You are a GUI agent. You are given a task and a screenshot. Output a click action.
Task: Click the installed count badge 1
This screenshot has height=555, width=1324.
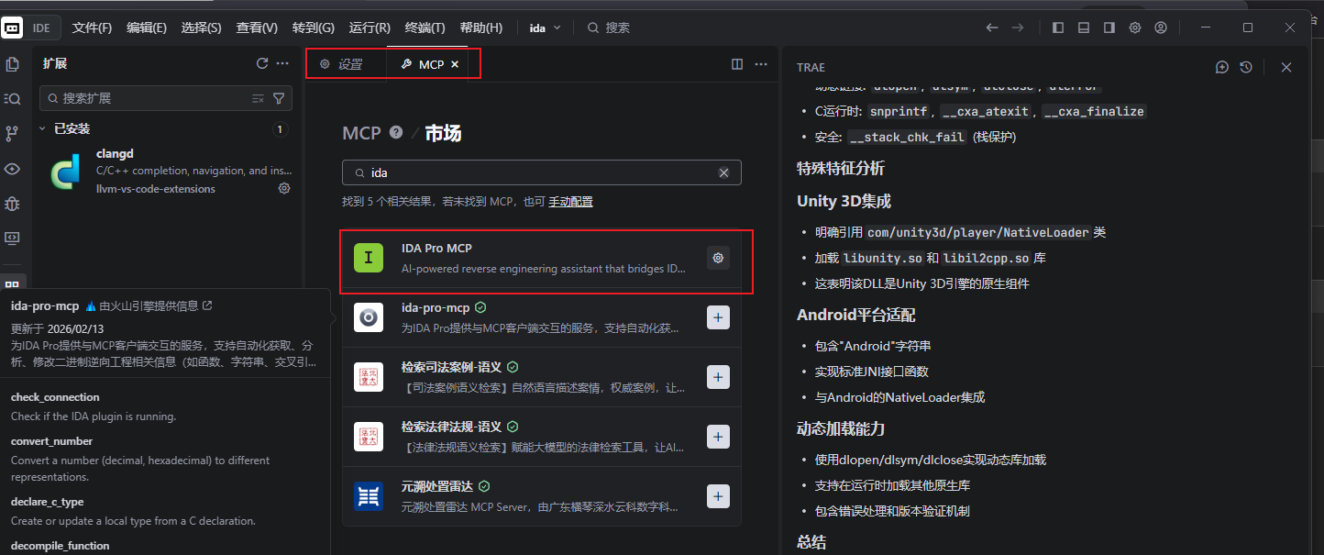tap(280, 129)
